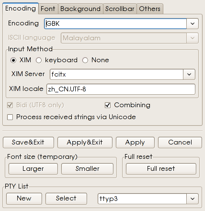
Task: Toggle the Combining checkbox
Action: tap(108, 105)
